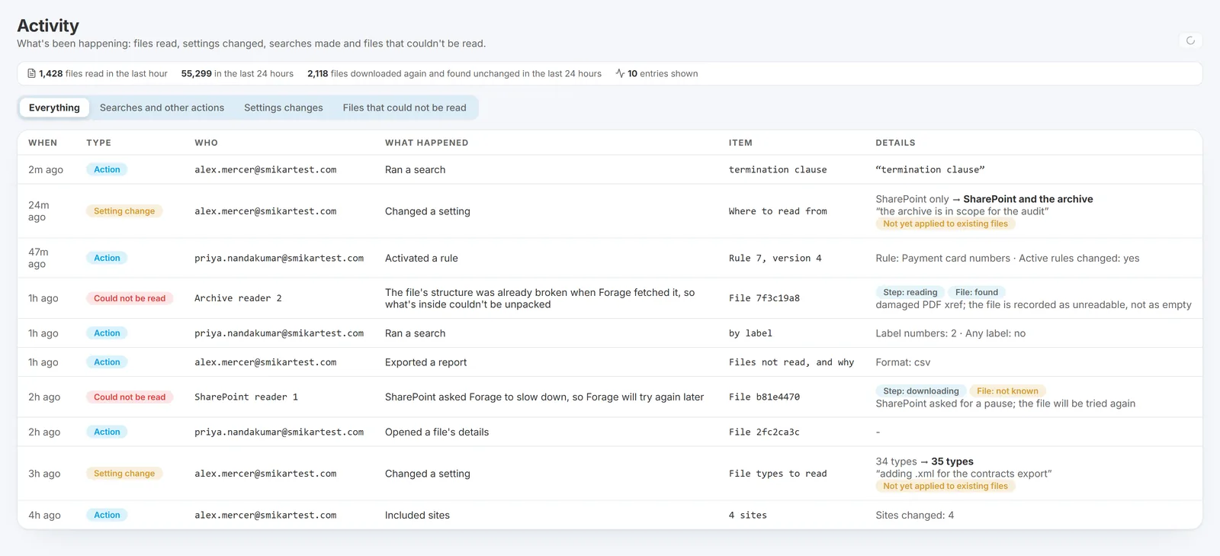The image size is (1220, 556).
Task: Click the Activated a rule entry
Action: click(x=422, y=259)
